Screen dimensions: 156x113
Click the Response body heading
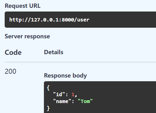(65, 76)
